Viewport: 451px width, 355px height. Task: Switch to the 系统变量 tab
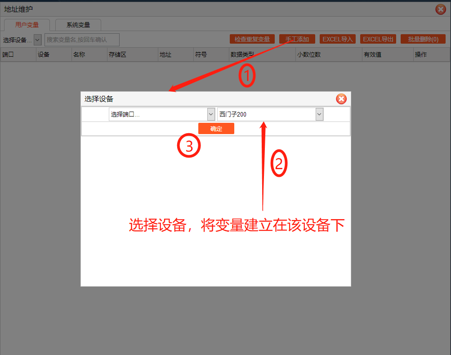[x=78, y=25]
